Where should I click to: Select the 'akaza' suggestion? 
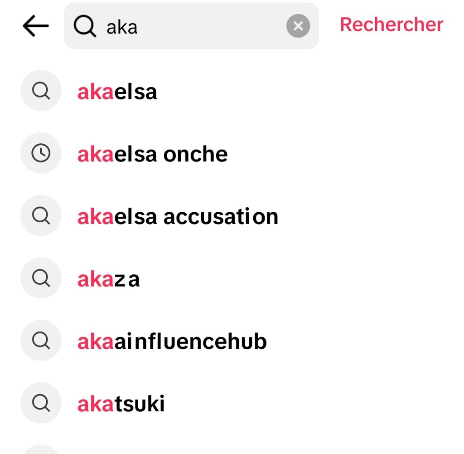[109, 279]
